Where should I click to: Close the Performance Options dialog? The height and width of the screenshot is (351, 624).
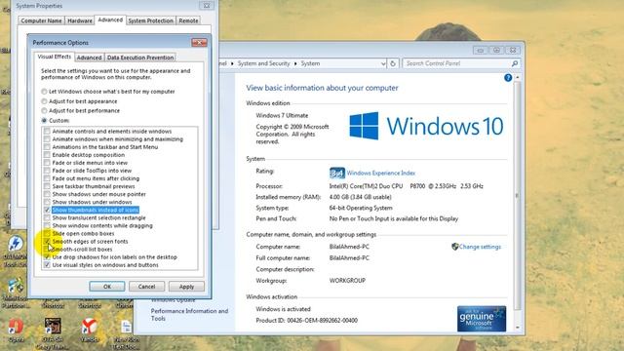pos(199,42)
